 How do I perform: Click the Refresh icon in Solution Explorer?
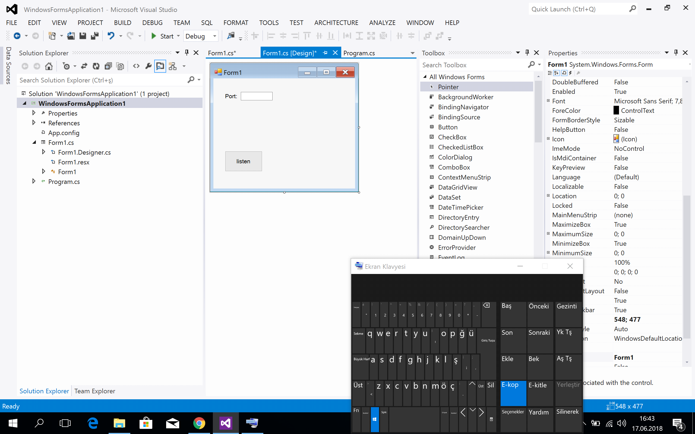pyautogui.click(x=96, y=66)
